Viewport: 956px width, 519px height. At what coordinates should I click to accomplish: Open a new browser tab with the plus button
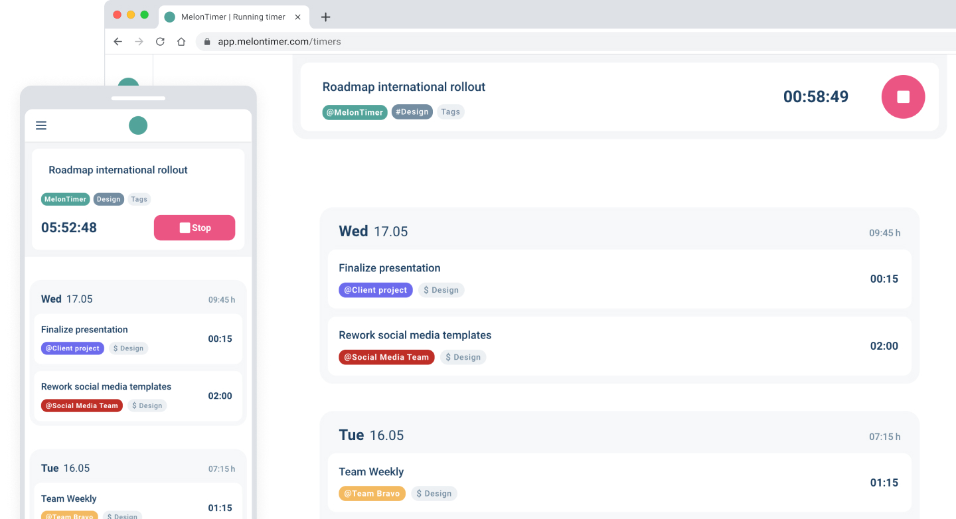click(325, 17)
